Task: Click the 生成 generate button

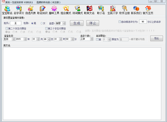Action: 77,23
